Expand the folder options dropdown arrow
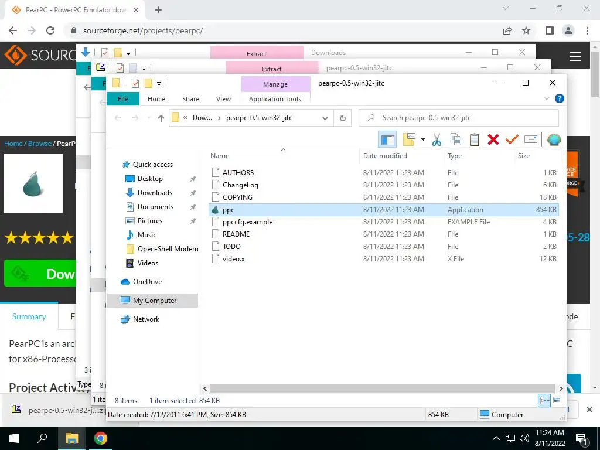This screenshot has width=600, height=450. point(423,139)
